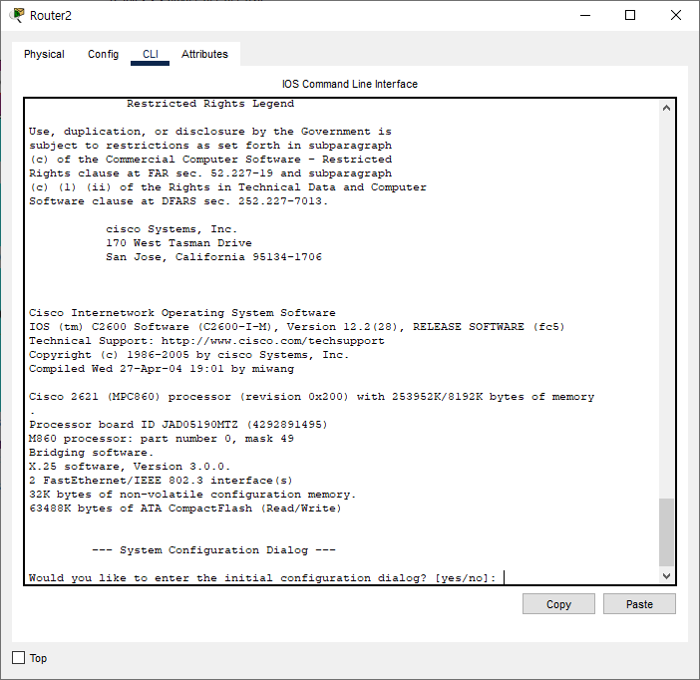Enable the Top checkbox

(18, 658)
